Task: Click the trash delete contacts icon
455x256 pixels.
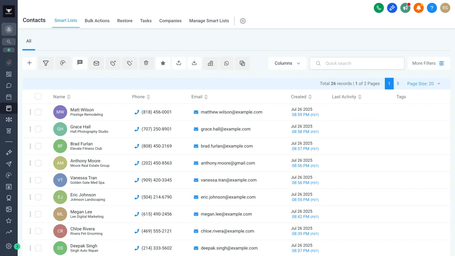Action: (146, 63)
